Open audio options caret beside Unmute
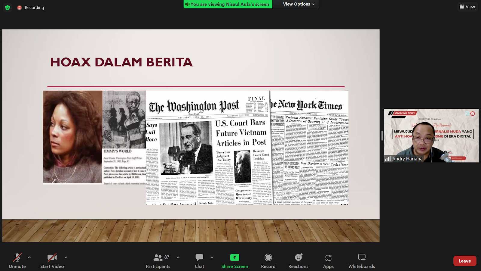This screenshot has height=271, width=481. pos(29,257)
